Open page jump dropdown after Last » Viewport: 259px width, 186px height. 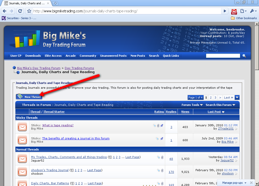click(237, 98)
